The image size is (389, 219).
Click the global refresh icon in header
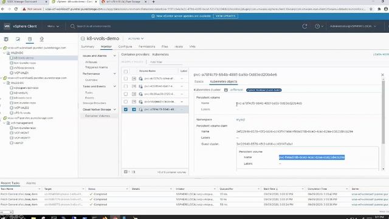coord(305,26)
